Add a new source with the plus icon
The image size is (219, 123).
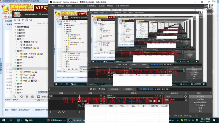[x=80, y=112]
